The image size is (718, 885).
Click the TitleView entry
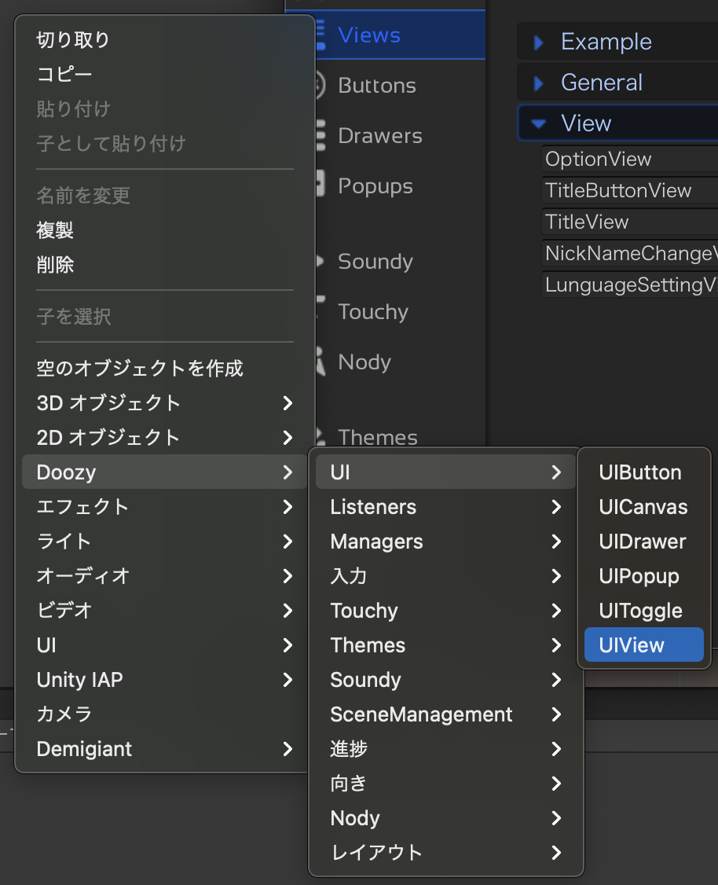[x=629, y=222]
